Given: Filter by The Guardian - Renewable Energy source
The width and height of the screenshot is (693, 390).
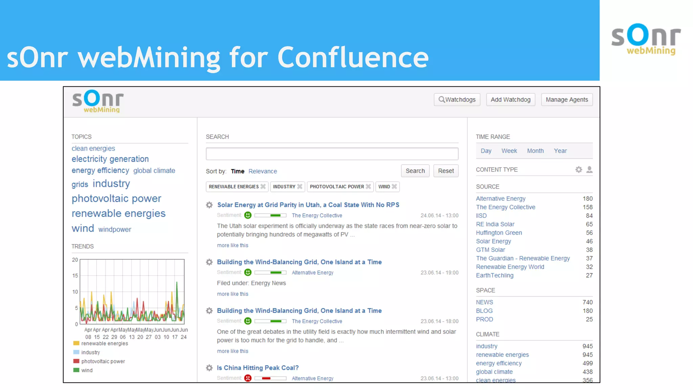Looking at the screenshot, I should point(523,258).
